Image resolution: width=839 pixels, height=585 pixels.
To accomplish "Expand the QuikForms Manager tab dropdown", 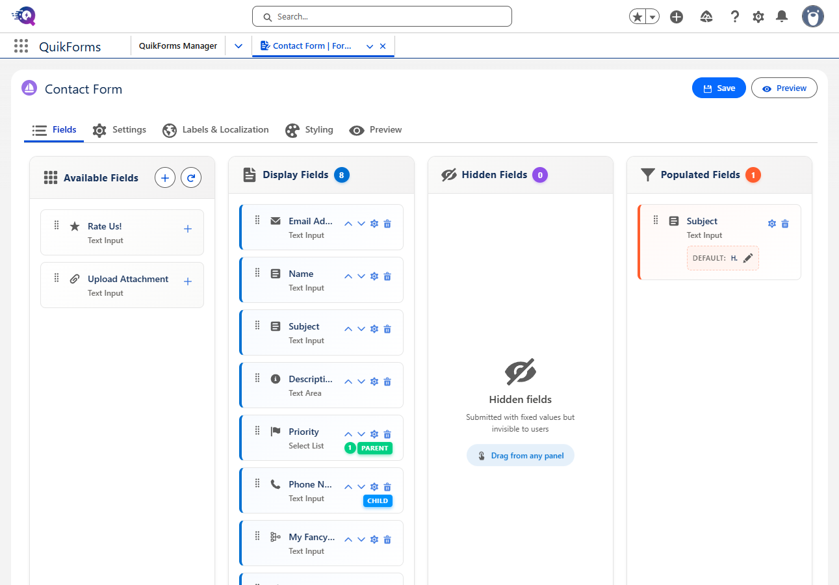I will point(238,45).
